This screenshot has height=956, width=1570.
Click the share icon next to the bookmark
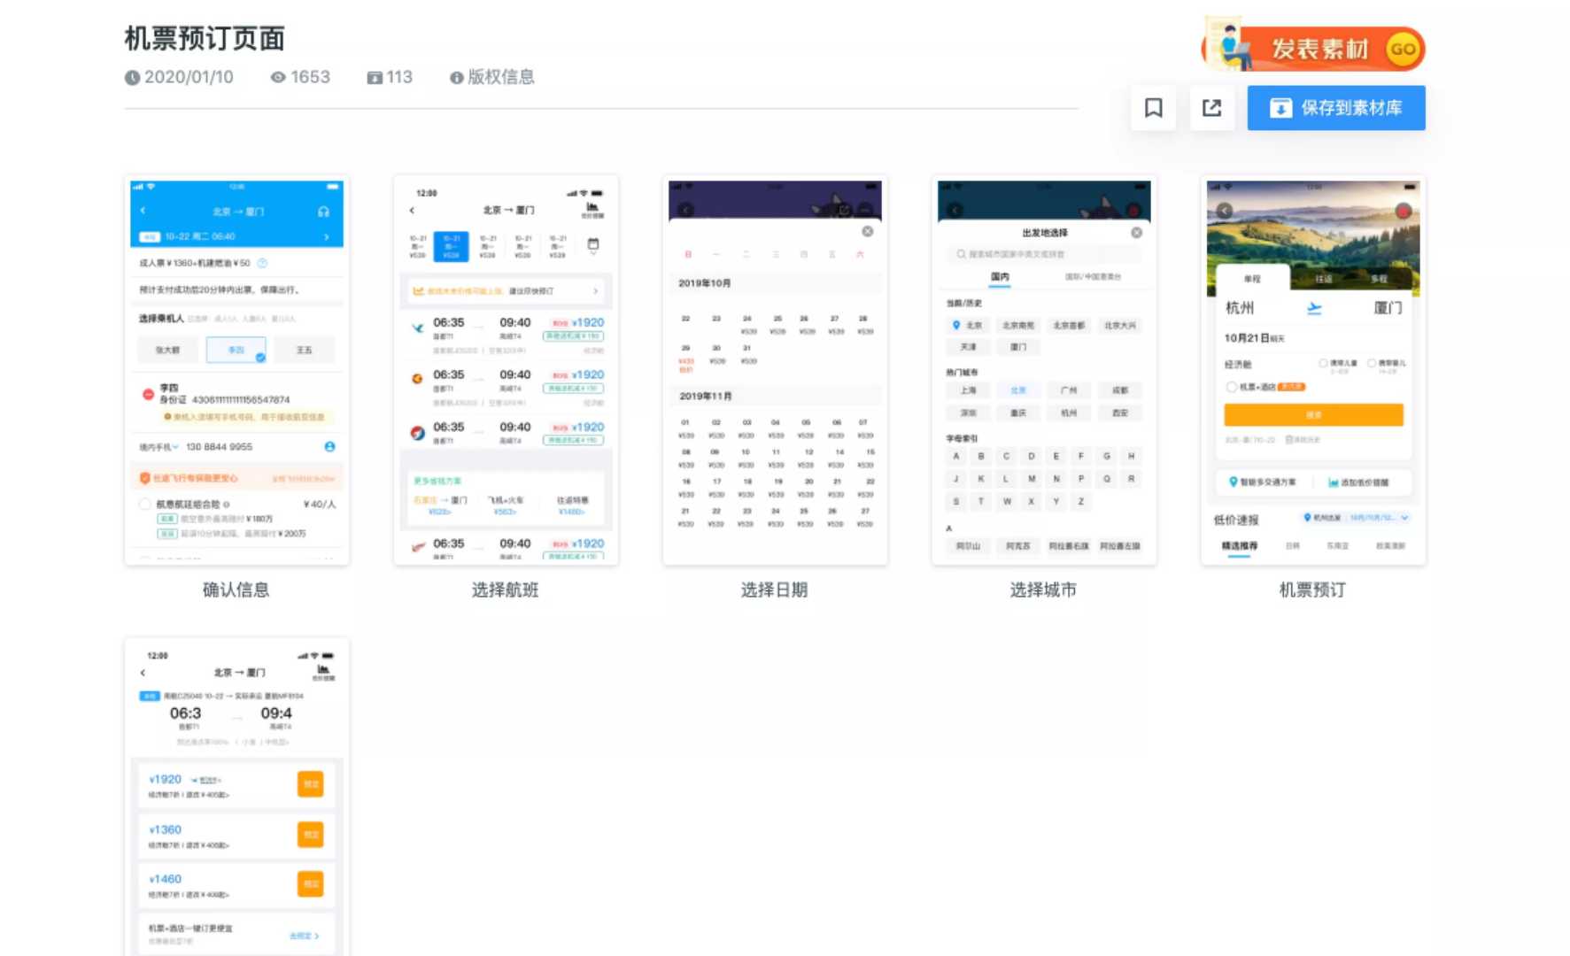tap(1212, 107)
